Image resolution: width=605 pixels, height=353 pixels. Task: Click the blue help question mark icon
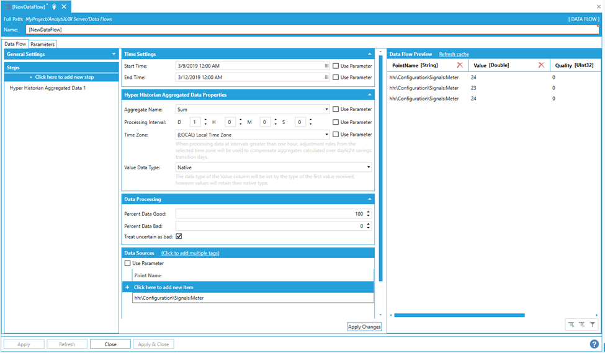pyautogui.click(x=594, y=344)
